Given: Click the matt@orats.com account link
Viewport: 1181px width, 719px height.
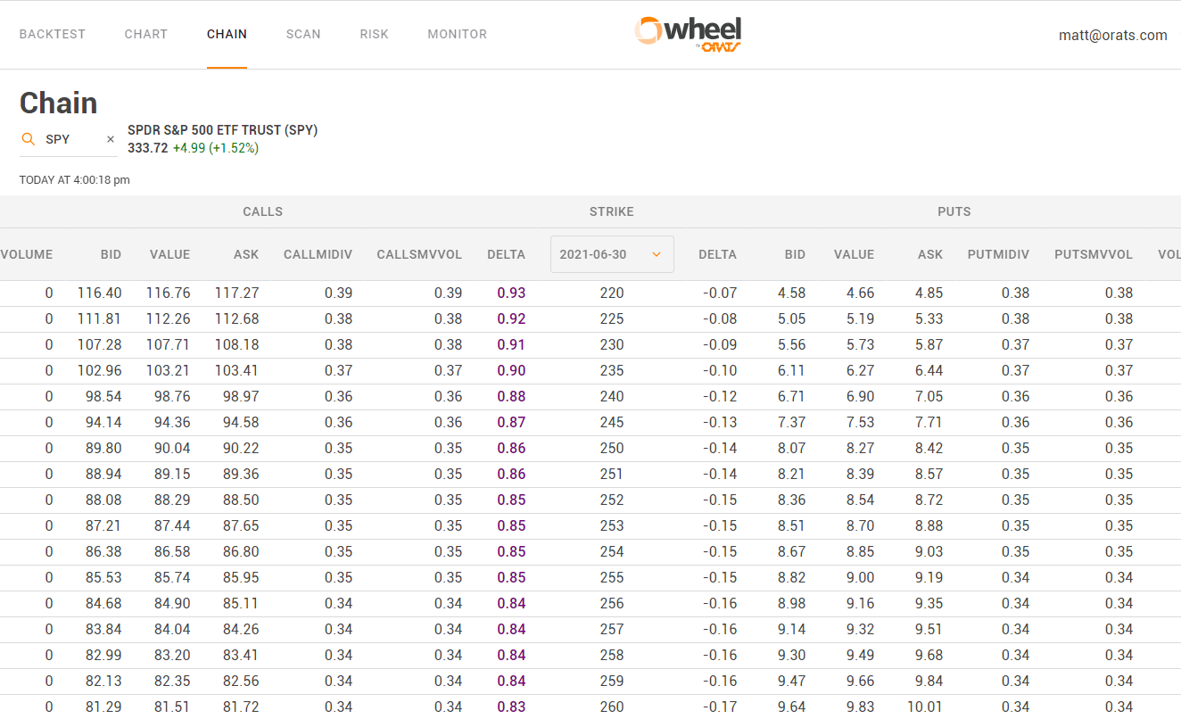Looking at the screenshot, I should 1112,35.
